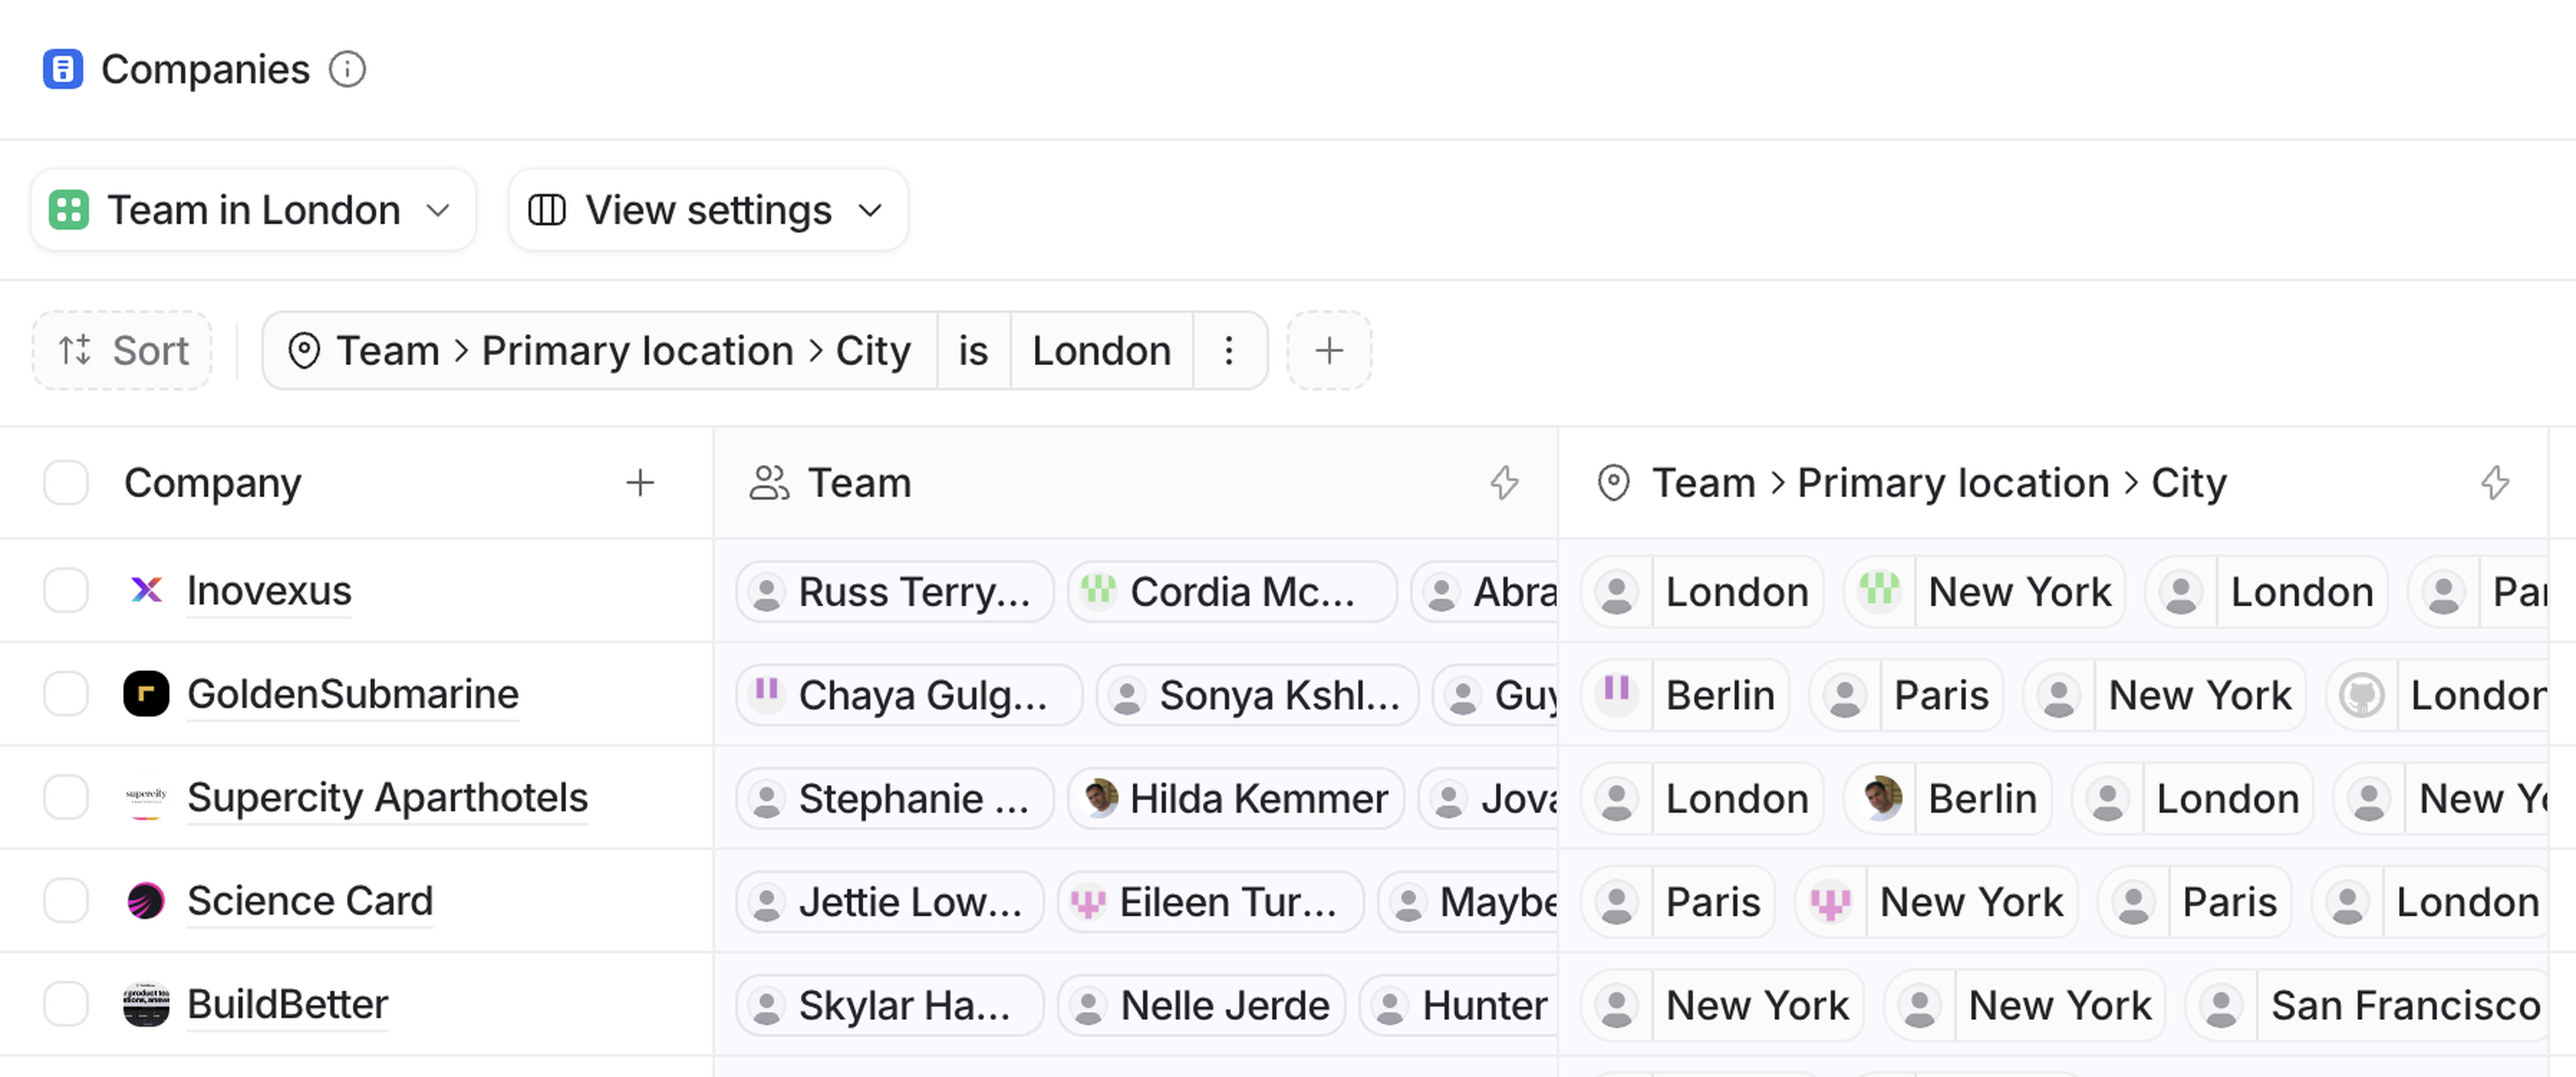The height and width of the screenshot is (1077, 2576).
Task: Click the Team column header
Action: click(860, 483)
